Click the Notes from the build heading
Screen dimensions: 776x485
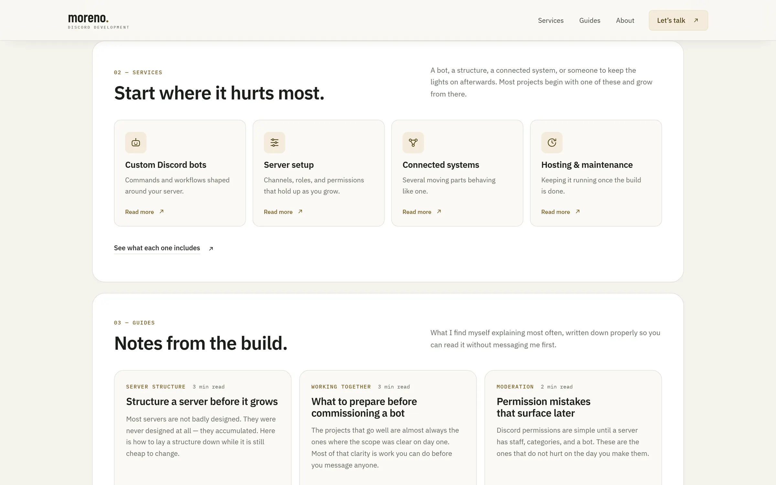pos(201,343)
